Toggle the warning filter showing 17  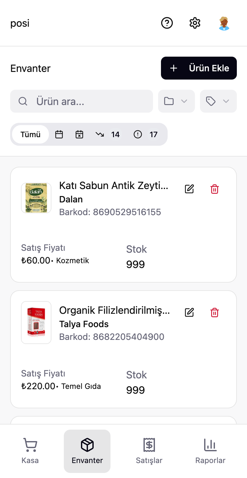pos(146,135)
